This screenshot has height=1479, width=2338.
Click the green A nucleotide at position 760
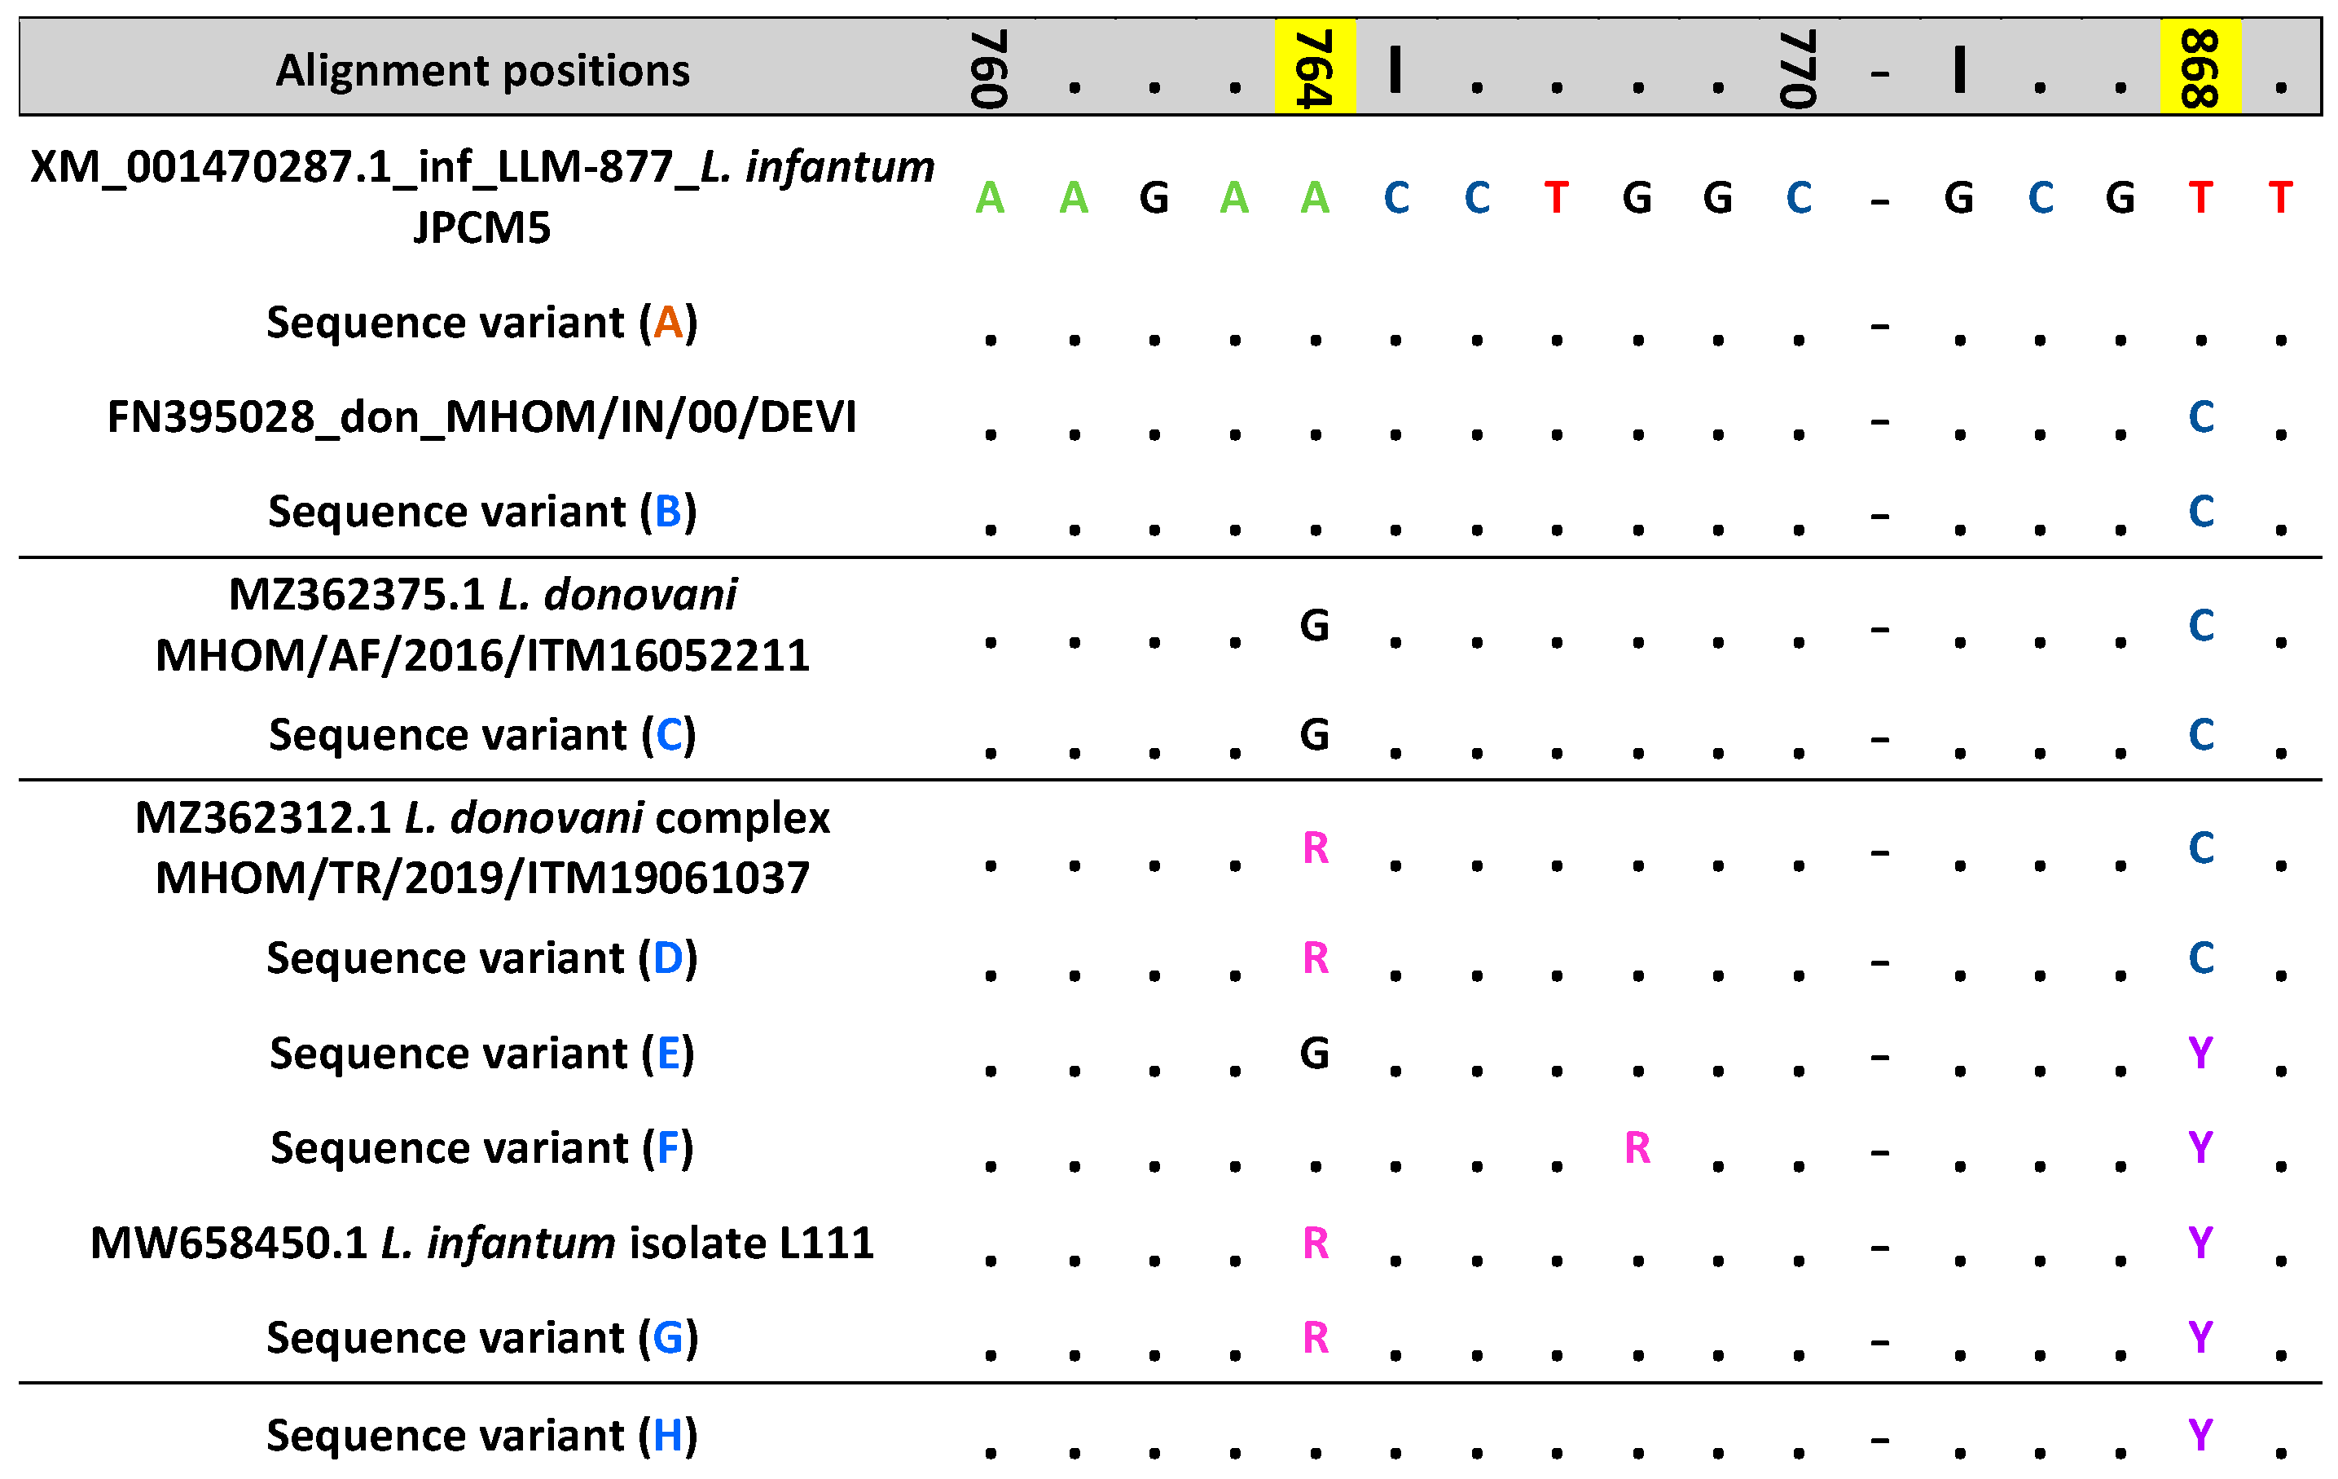pos(990,199)
